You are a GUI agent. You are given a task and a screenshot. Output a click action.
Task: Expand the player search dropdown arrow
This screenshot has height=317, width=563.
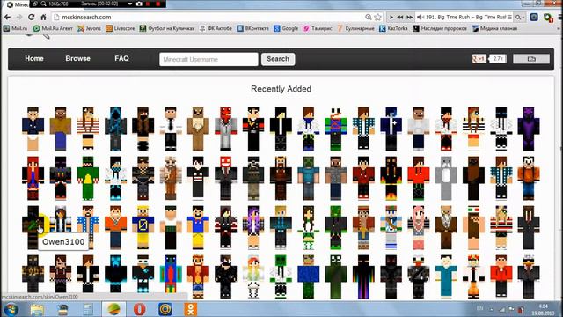pos(523,18)
